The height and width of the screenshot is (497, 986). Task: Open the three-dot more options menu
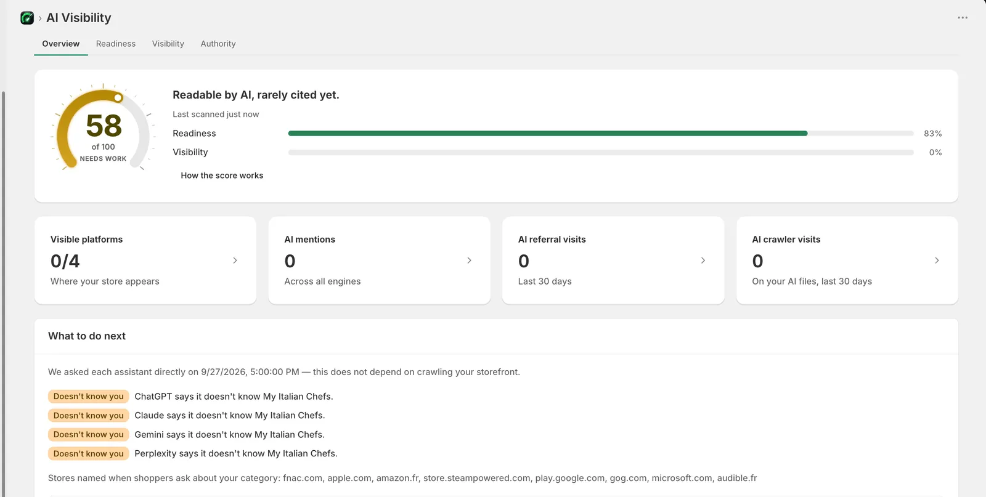[x=963, y=18]
